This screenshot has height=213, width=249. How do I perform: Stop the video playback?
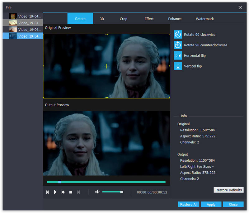point(71,192)
